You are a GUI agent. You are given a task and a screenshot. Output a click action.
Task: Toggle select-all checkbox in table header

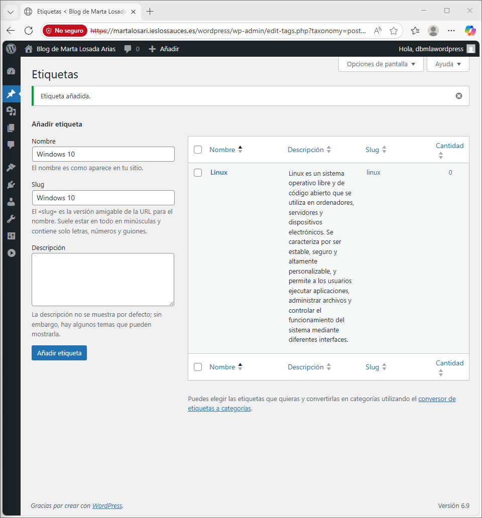click(x=198, y=150)
